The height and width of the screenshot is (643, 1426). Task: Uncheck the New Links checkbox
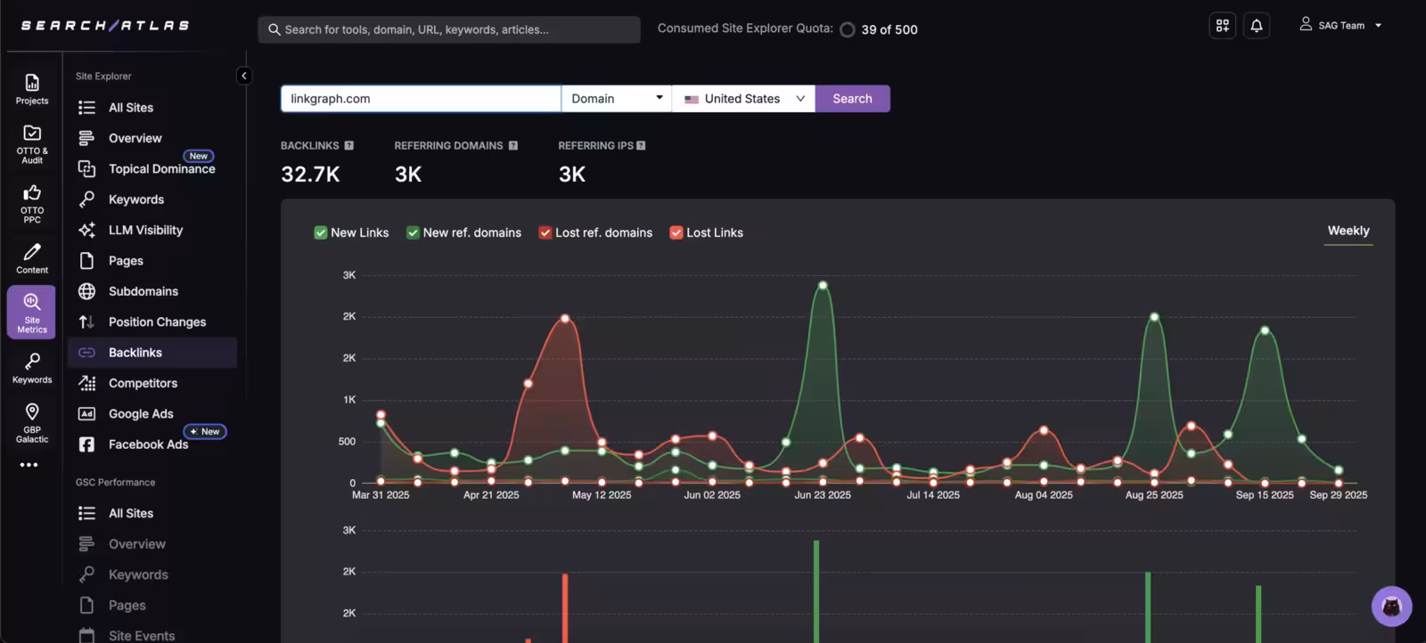point(321,232)
